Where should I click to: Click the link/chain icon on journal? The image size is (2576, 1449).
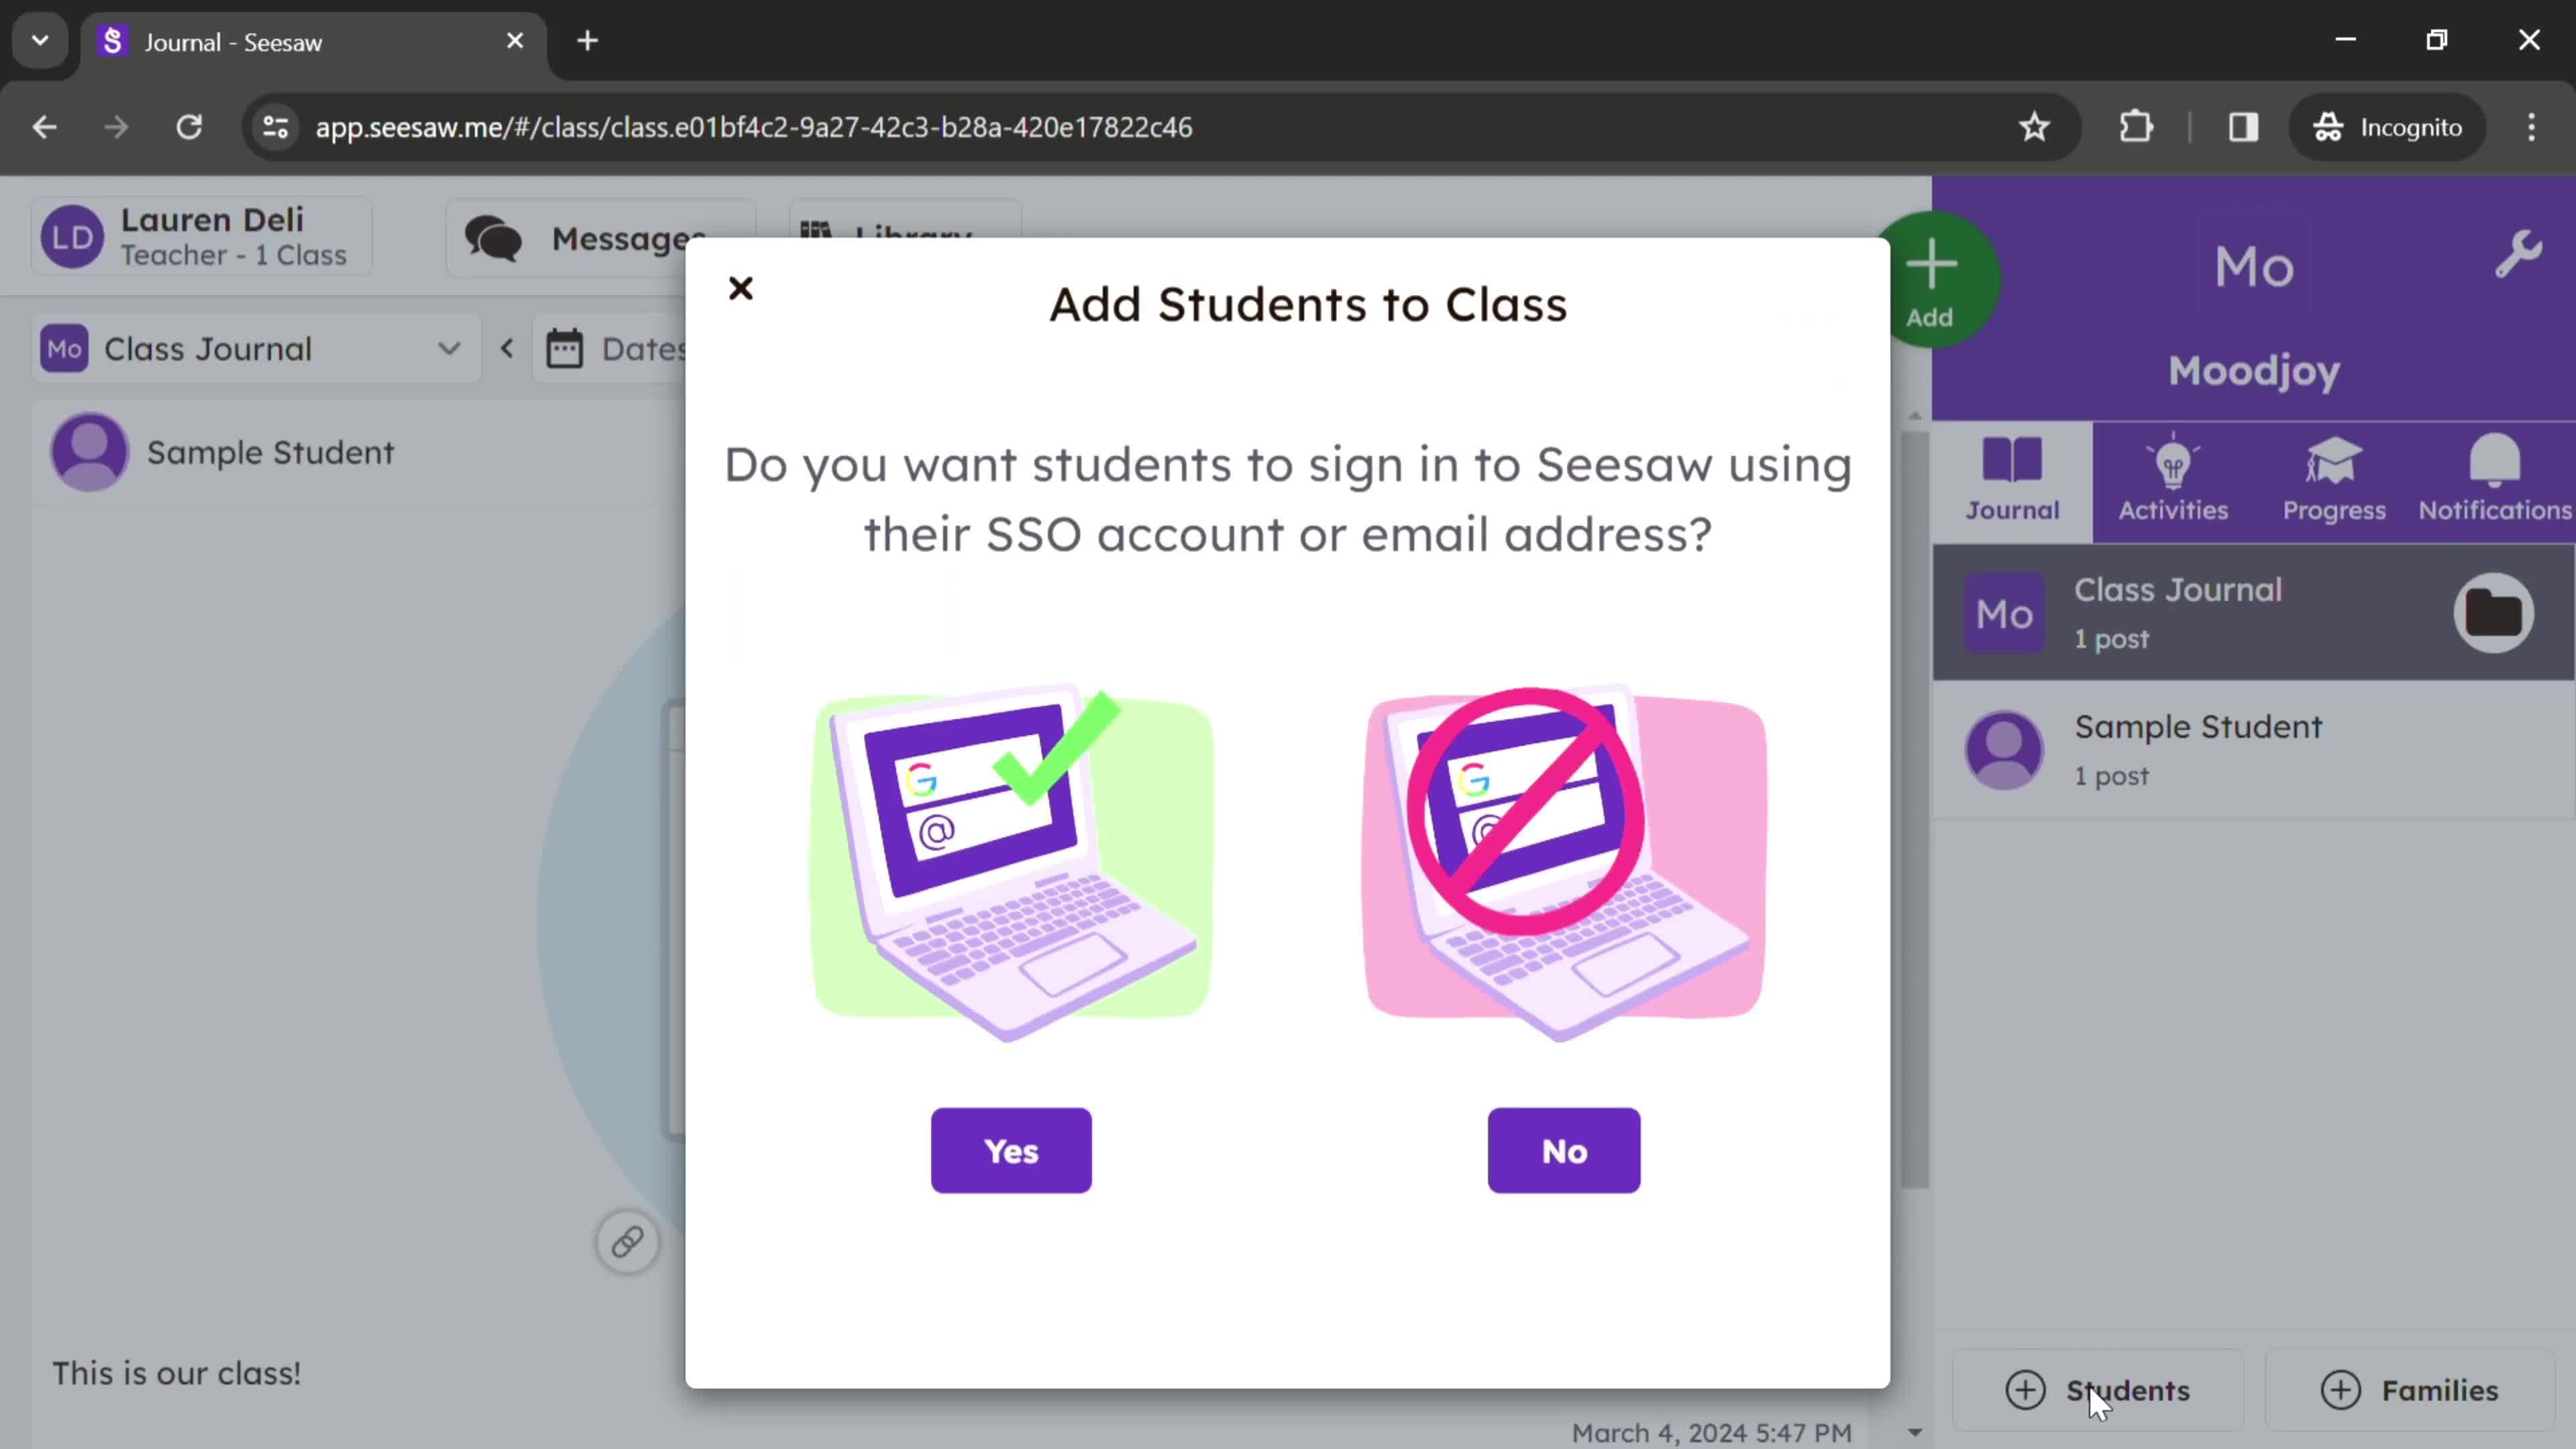tap(628, 1242)
